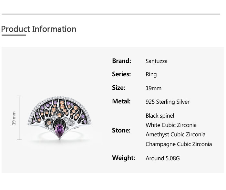Screen dimensions: 226x190
Task: Select the Champagne Cubic Zirconia entry
Action: click(179, 144)
